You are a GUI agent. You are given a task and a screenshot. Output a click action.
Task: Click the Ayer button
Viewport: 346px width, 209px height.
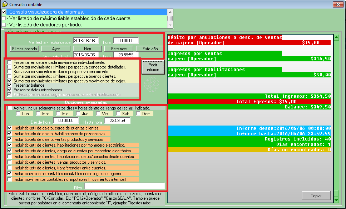(56, 49)
